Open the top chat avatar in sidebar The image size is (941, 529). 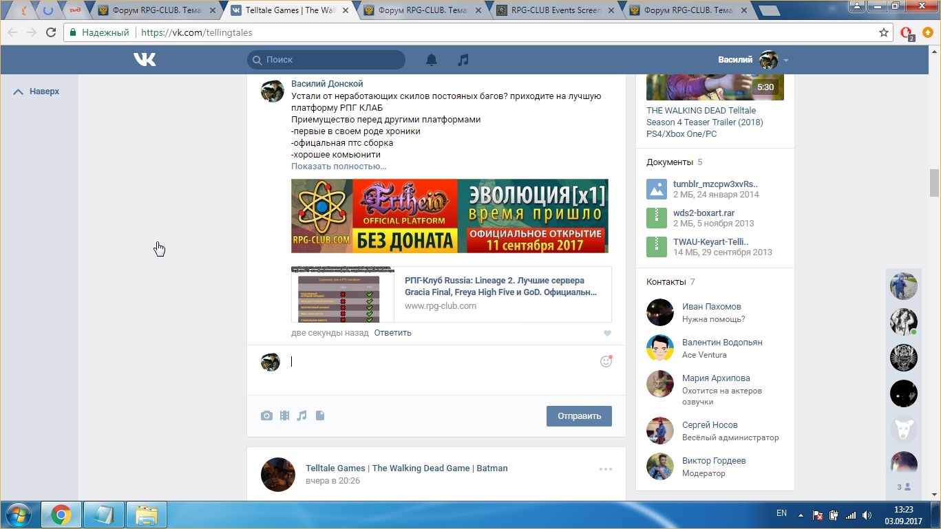(904, 285)
